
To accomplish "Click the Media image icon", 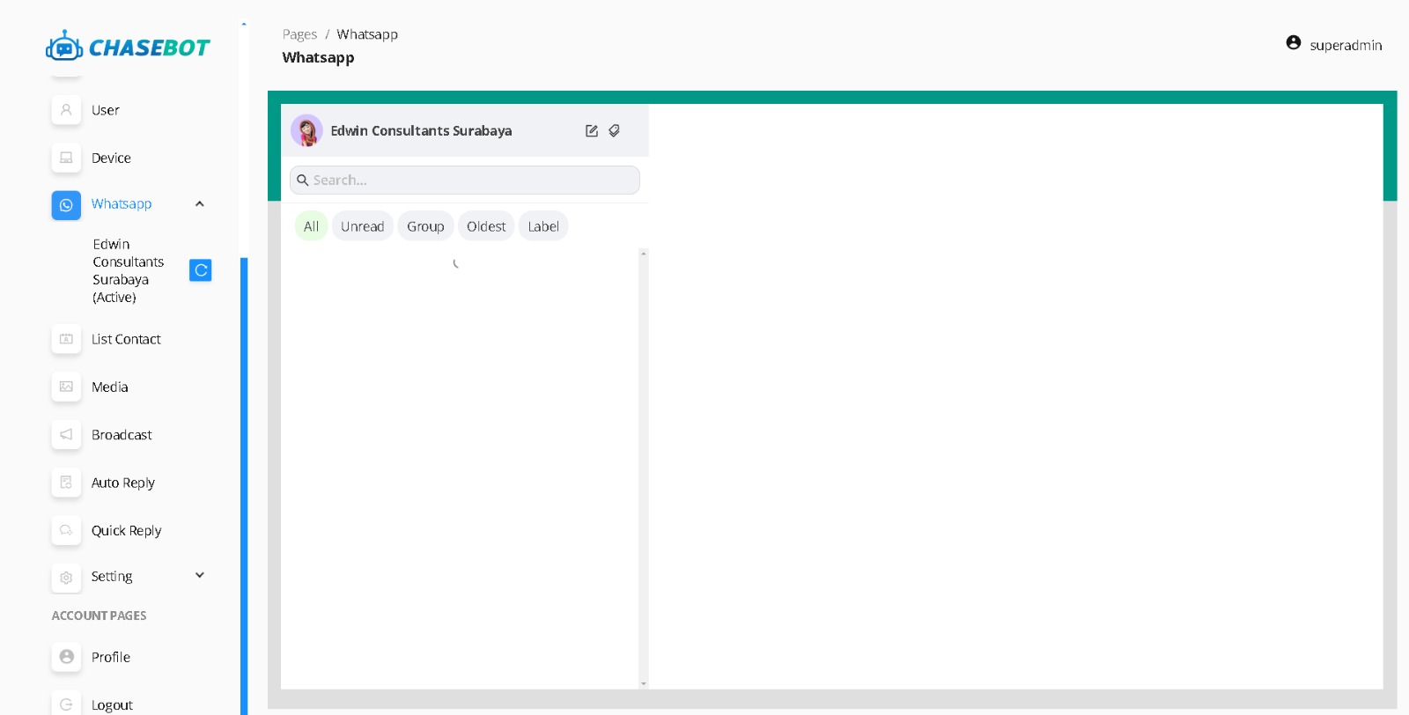I will [66, 387].
